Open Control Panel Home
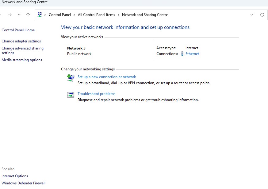The height and width of the screenshot is (189, 268). pos(18,30)
